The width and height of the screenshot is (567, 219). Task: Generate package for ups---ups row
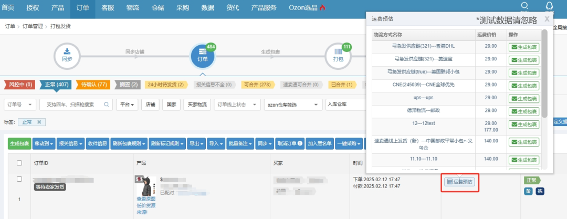tap(524, 98)
